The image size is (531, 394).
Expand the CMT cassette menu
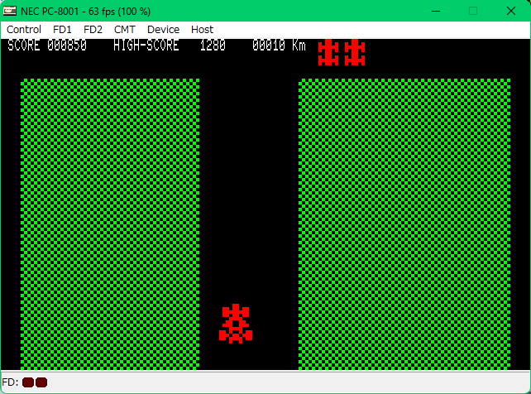pos(125,29)
